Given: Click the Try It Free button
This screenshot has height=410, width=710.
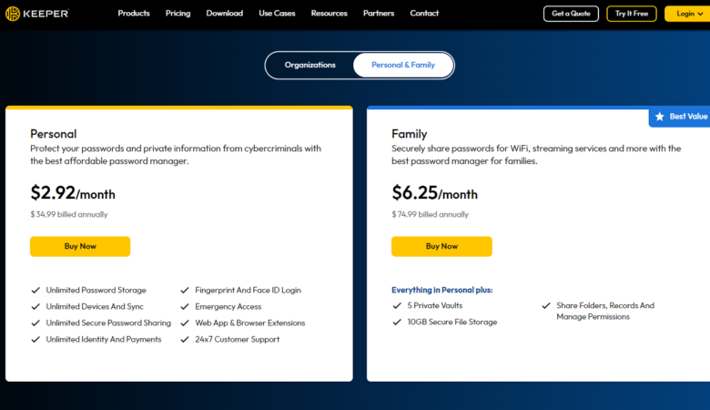Looking at the screenshot, I should click(x=631, y=14).
